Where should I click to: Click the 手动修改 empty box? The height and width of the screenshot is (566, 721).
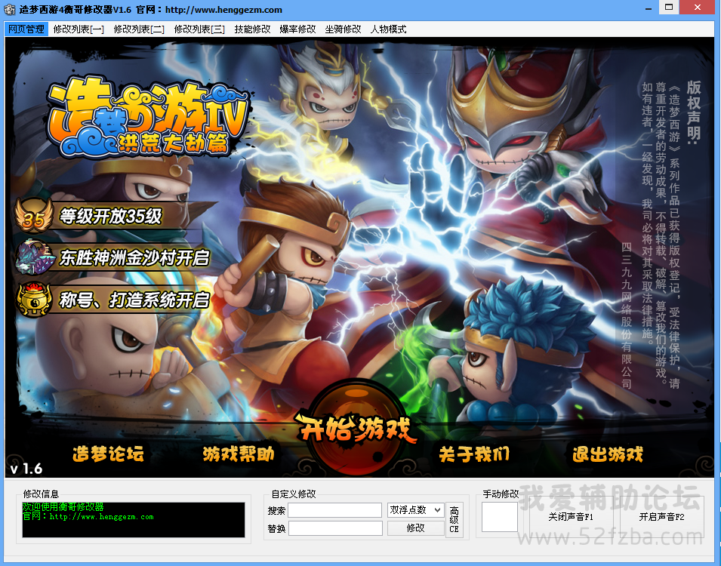pos(500,517)
